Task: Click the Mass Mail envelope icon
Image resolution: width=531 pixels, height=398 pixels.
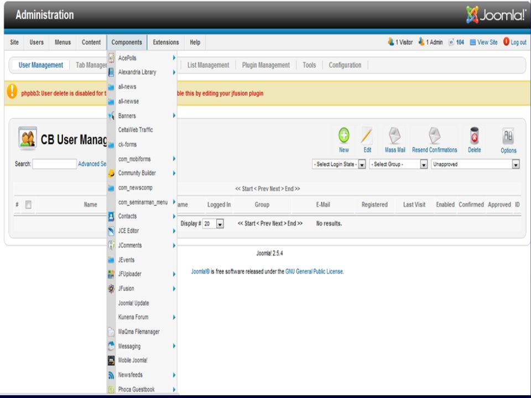Action: [x=395, y=135]
